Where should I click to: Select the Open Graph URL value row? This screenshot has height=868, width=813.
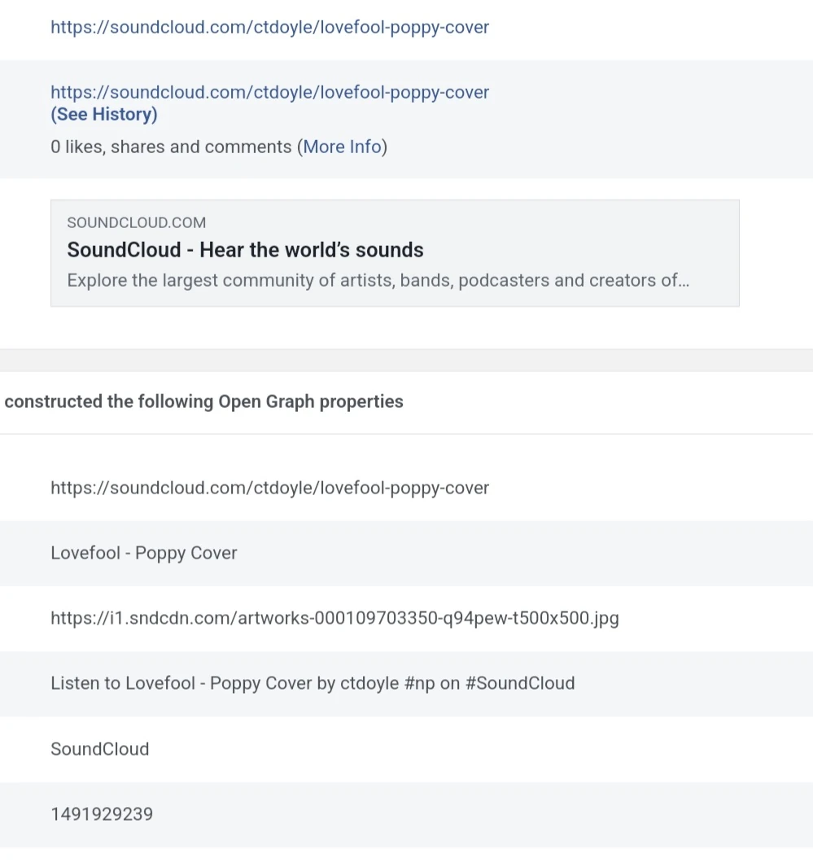click(269, 488)
